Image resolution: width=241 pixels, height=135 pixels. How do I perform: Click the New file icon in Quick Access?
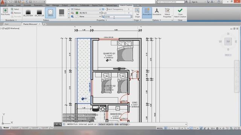click(9, 2)
